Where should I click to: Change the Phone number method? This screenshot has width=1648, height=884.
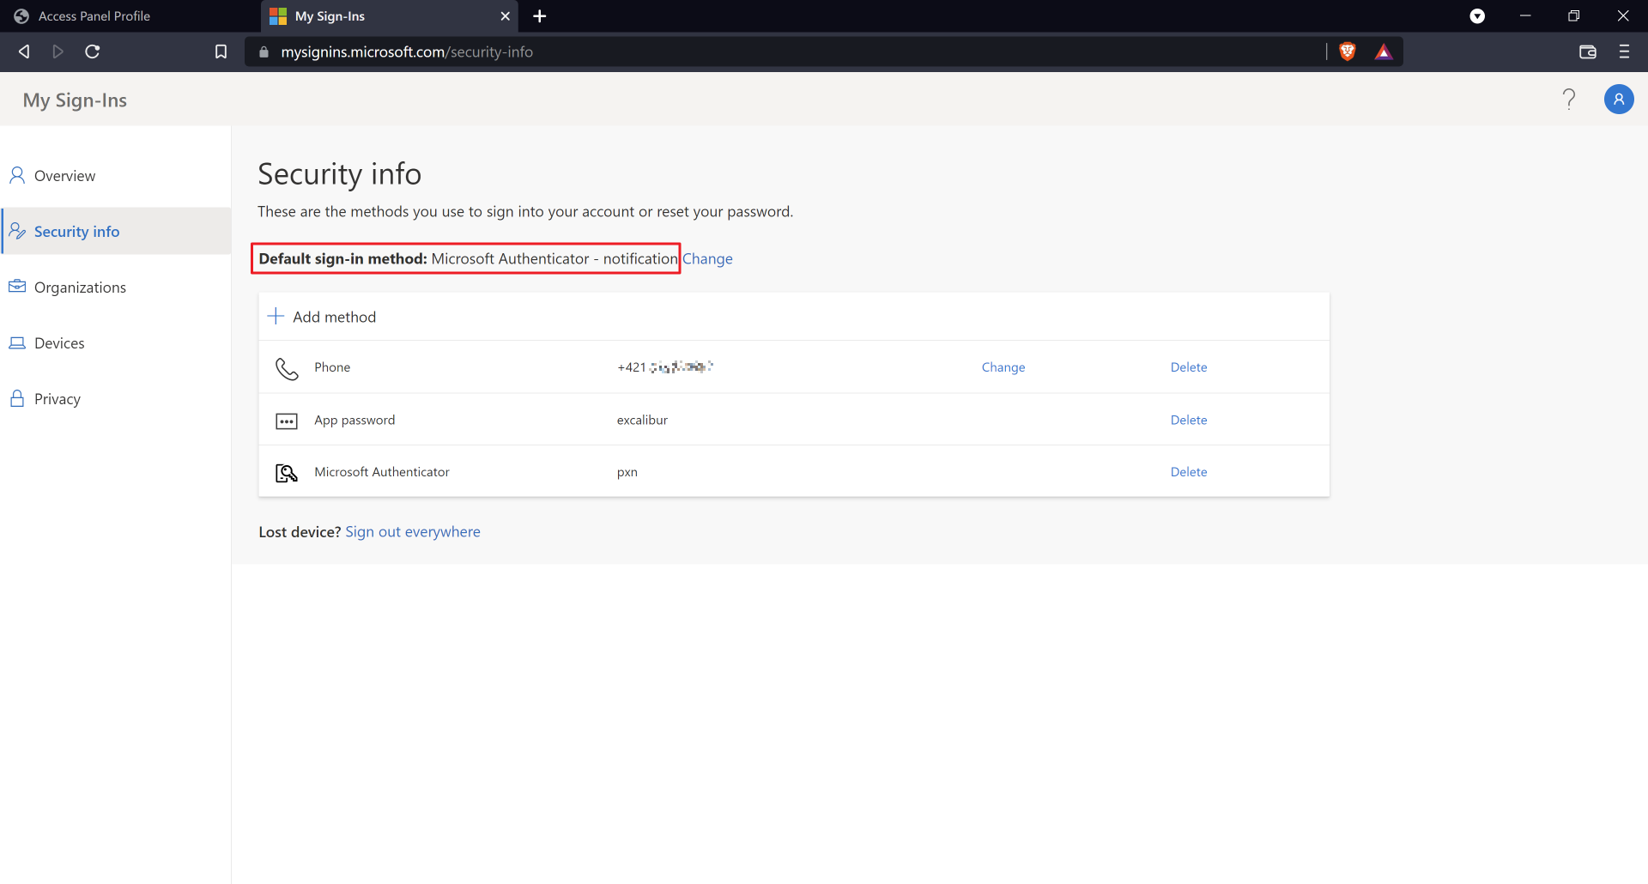click(x=1003, y=367)
